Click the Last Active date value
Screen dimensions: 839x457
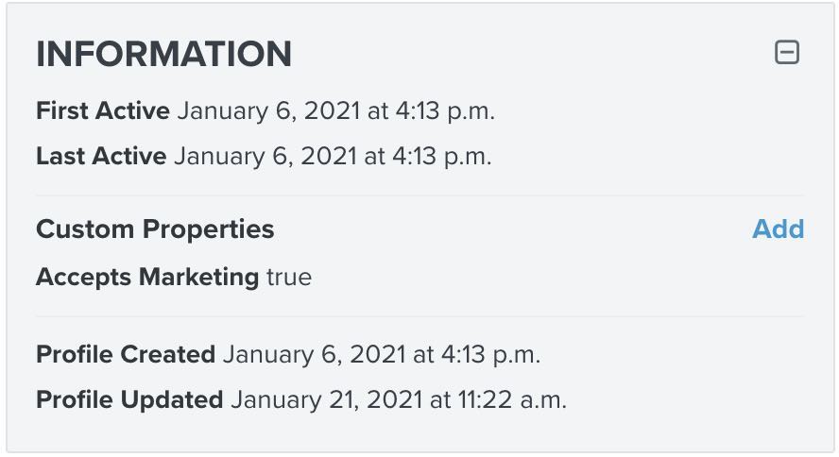(332, 156)
